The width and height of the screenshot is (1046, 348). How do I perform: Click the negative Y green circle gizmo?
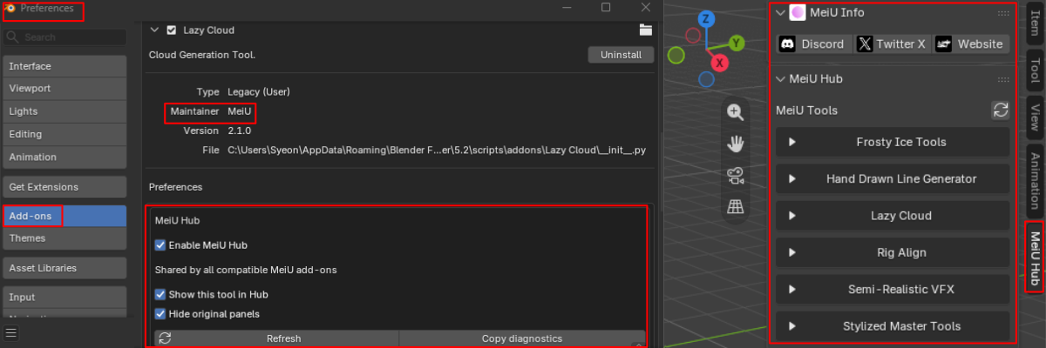(676, 56)
